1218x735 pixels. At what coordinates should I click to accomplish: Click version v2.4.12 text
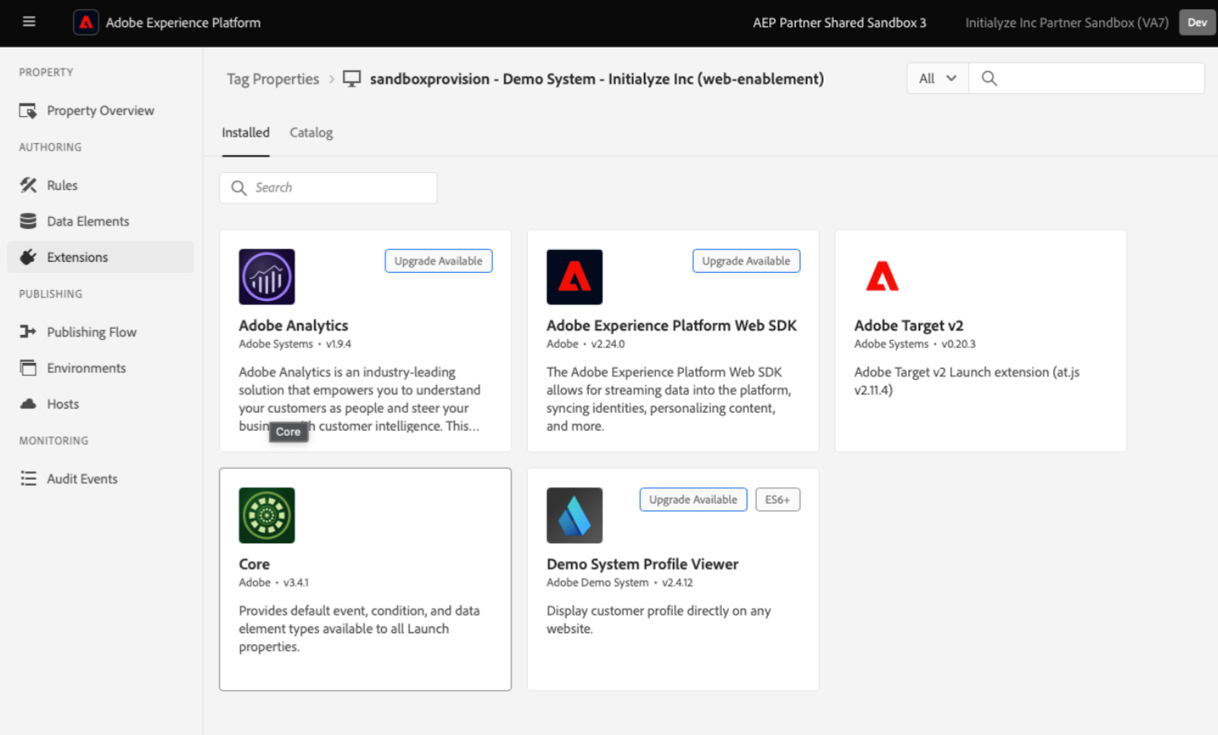[678, 582]
